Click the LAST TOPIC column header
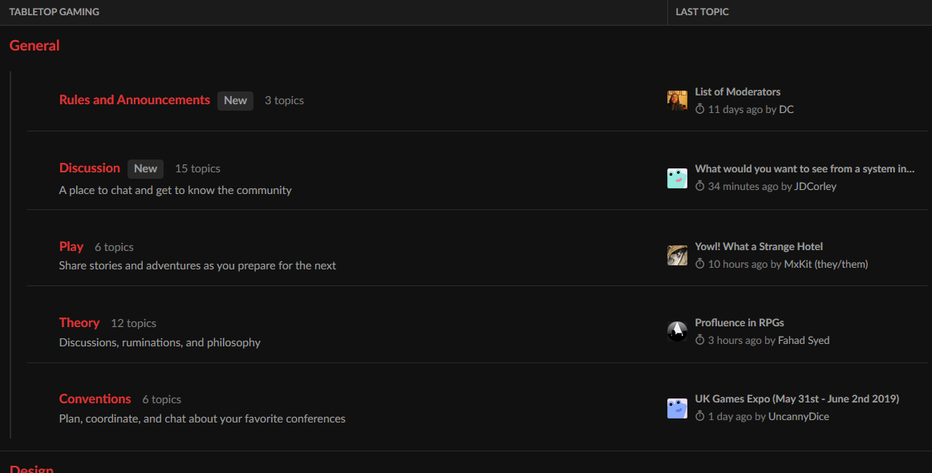Viewport: 932px width, 473px height. coord(702,12)
